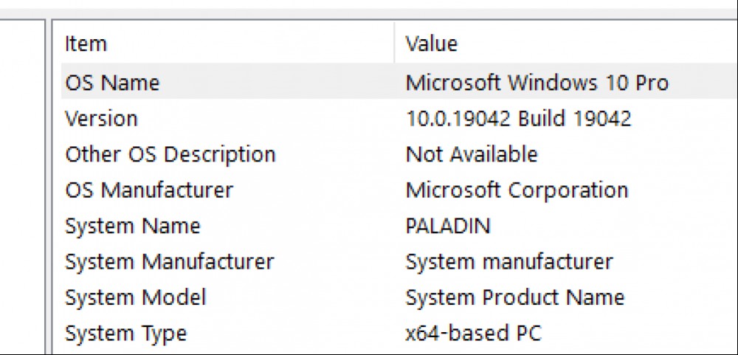Select the System Model row label

point(136,297)
